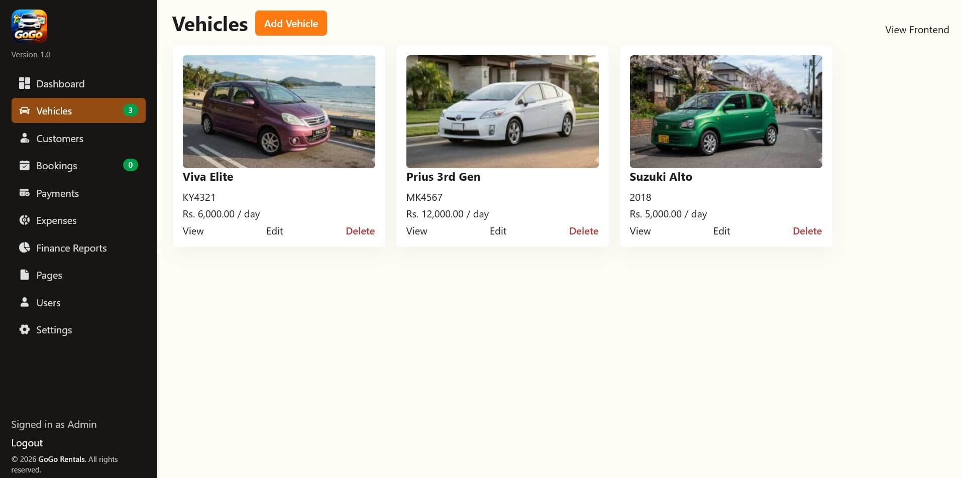Screen dimensions: 962x478
Task: View the Prius 3rd Gen vehicle
Action: coord(416,231)
